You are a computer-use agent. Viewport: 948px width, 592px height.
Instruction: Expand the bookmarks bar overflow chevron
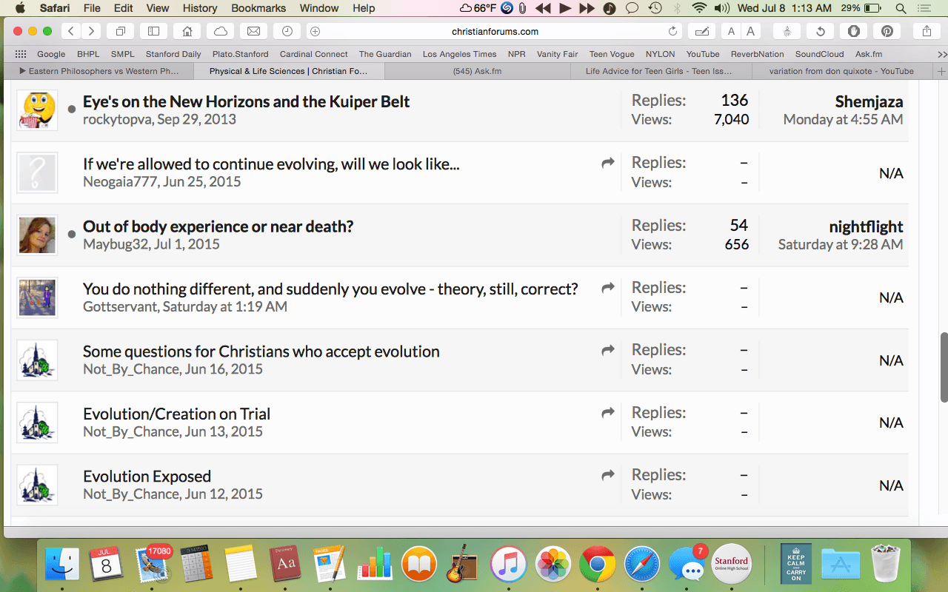[x=941, y=54]
